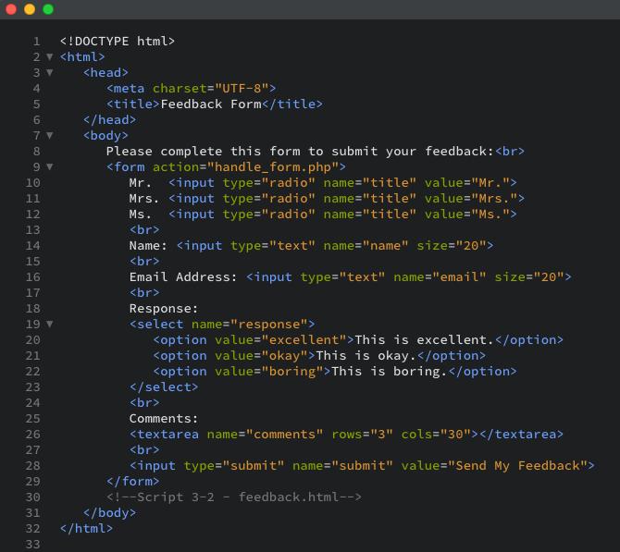Click the <!DOCTYPE html> declaration
The height and width of the screenshot is (552, 620).
tap(118, 41)
